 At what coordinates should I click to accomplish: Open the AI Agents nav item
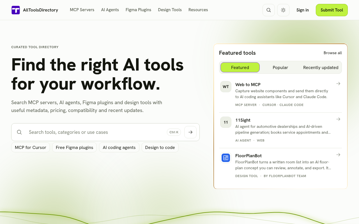[110, 10]
